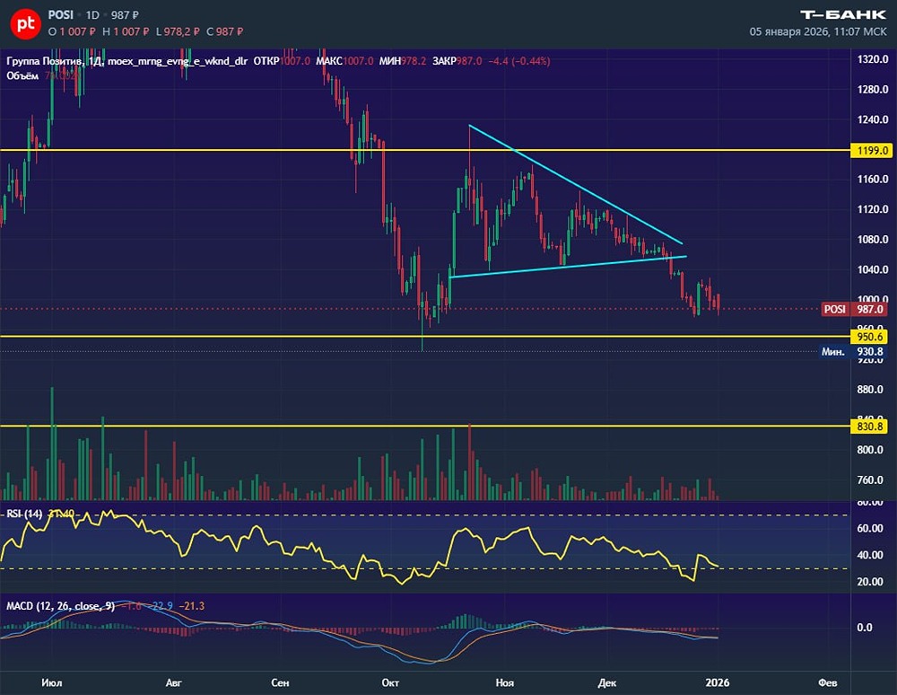Click the 1240.0 price axis label
Viewport: 897px width, 695px height.
pyautogui.click(x=873, y=119)
